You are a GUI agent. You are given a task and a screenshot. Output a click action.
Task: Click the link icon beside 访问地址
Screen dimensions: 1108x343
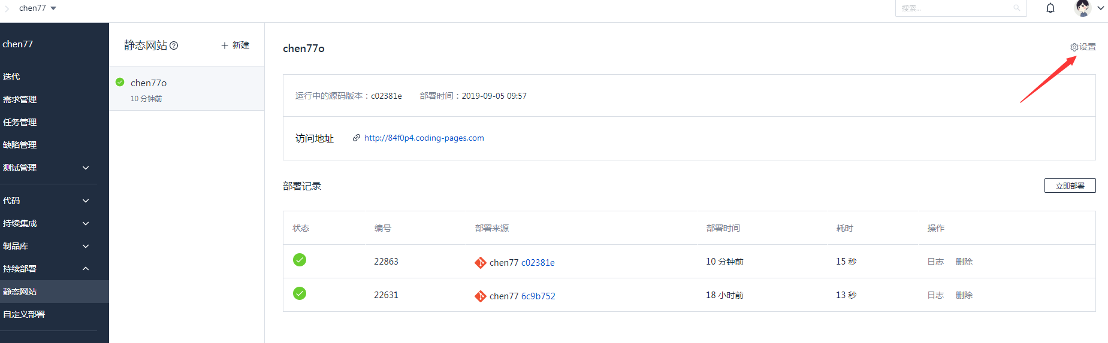pos(357,138)
